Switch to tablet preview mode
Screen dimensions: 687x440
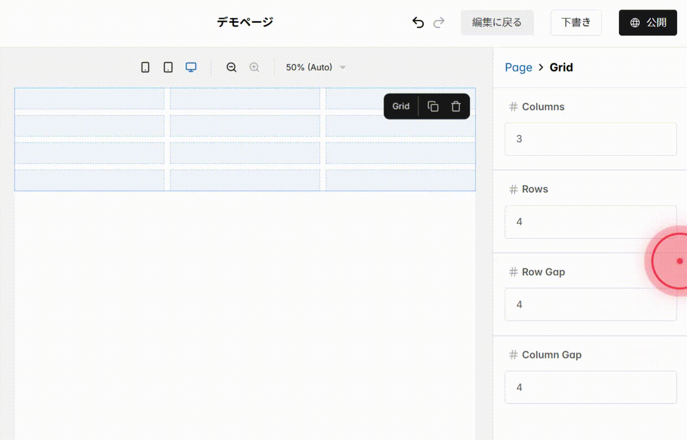point(168,67)
